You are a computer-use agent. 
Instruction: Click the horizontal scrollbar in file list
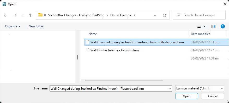[x=124, y=81]
